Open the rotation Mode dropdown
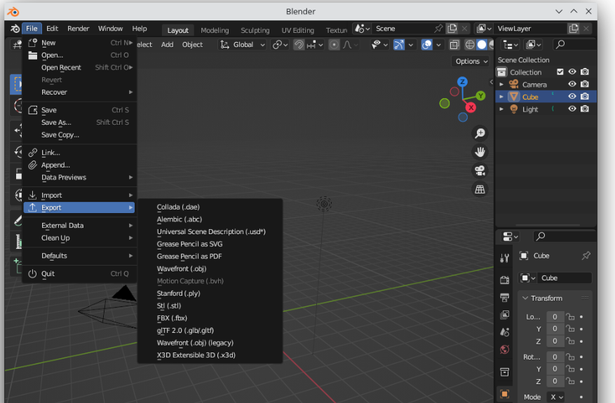The image size is (615, 403). (x=555, y=397)
